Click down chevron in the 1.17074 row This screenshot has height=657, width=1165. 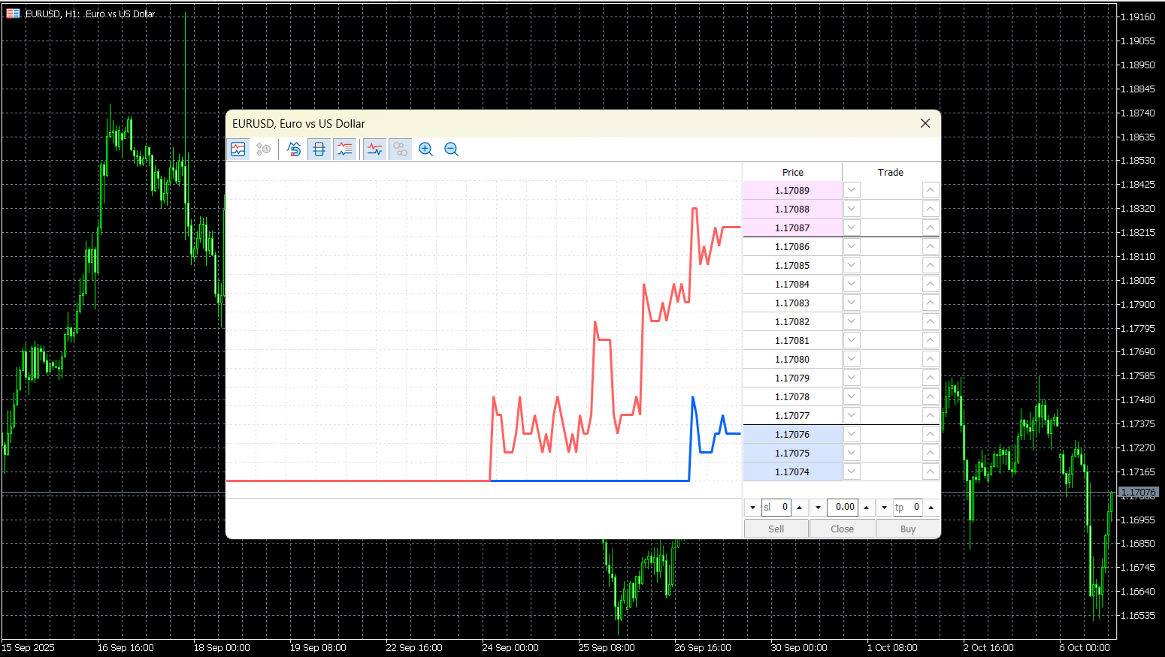tap(852, 472)
